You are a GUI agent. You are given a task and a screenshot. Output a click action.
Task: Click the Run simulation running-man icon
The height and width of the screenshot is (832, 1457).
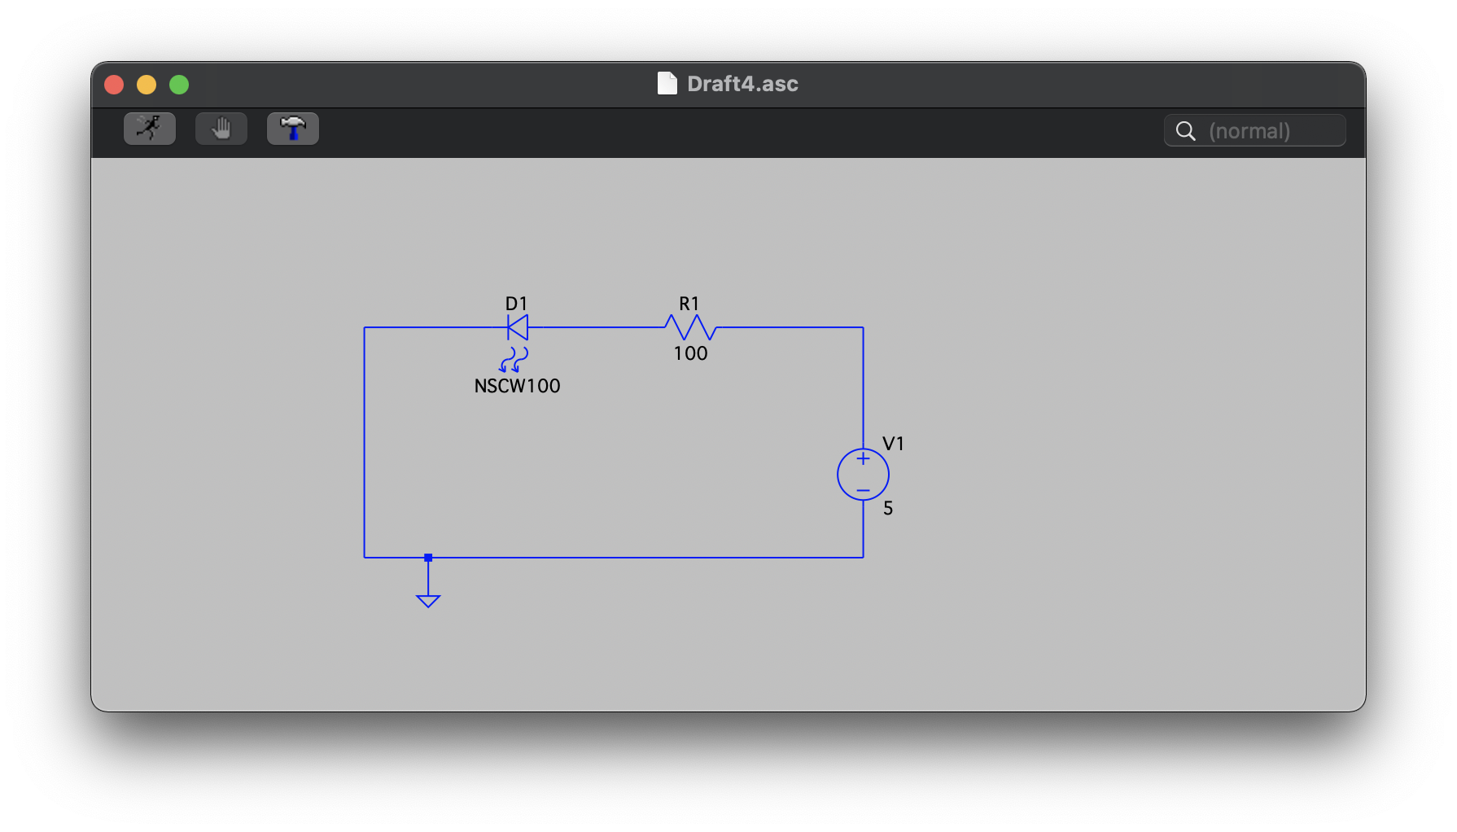click(x=149, y=129)
